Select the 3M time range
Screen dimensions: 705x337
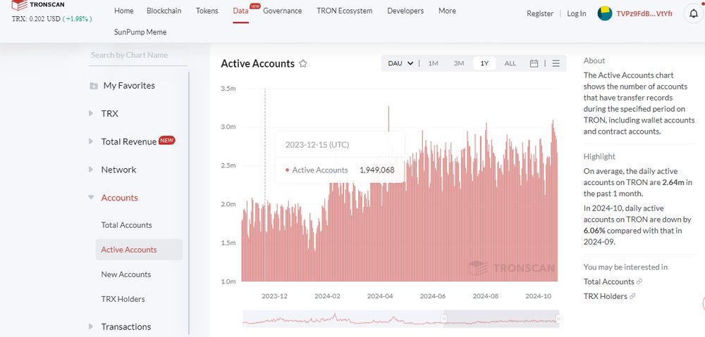(x=459, y=63)
